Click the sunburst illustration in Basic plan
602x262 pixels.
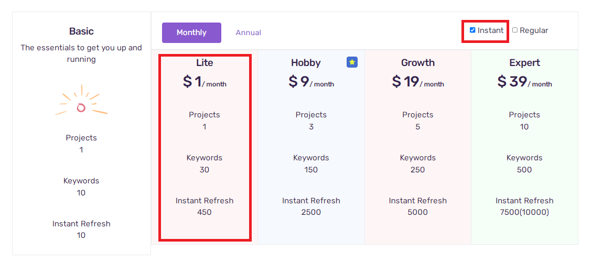pos(81,102)
